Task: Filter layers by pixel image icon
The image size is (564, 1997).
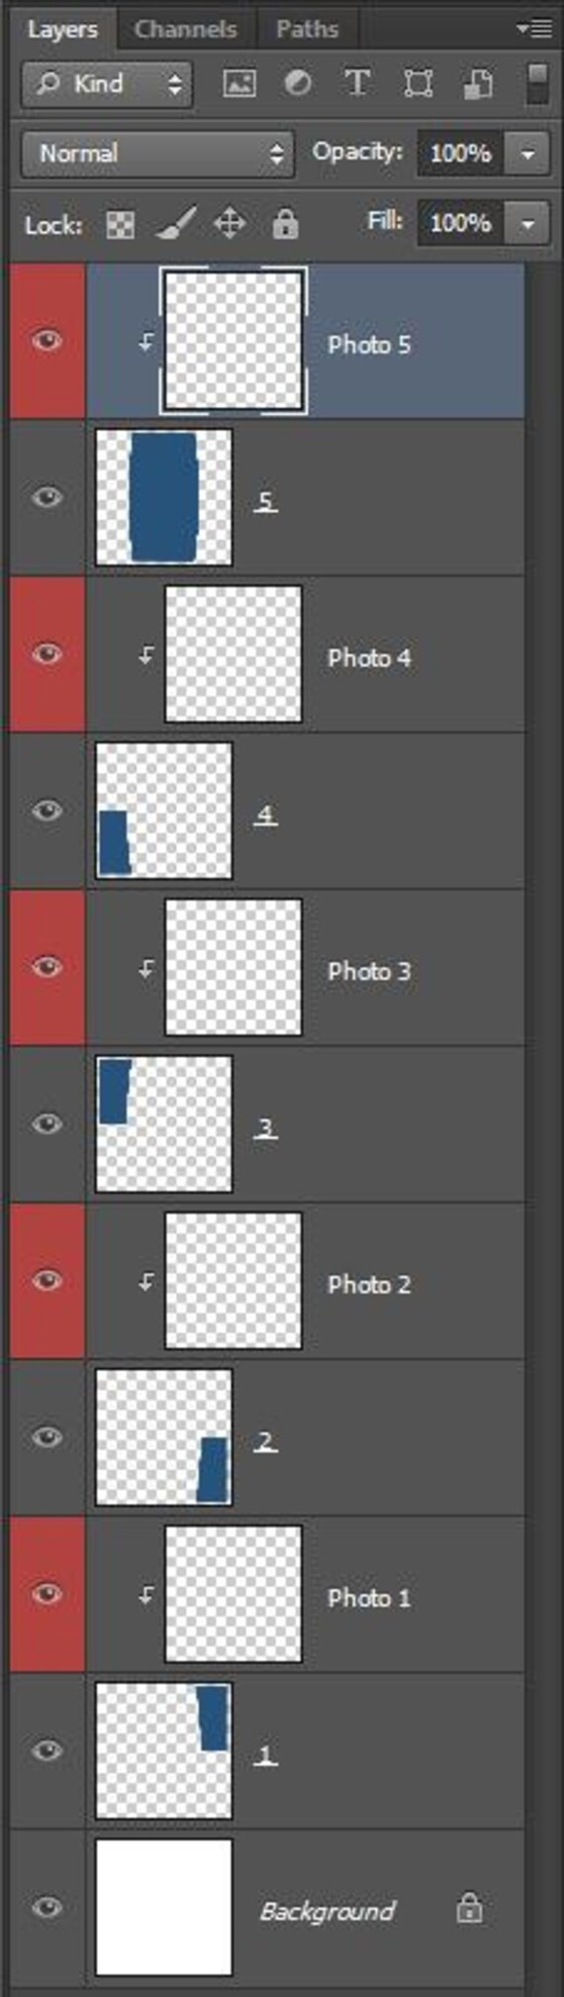Action: (x=239, y=83)
